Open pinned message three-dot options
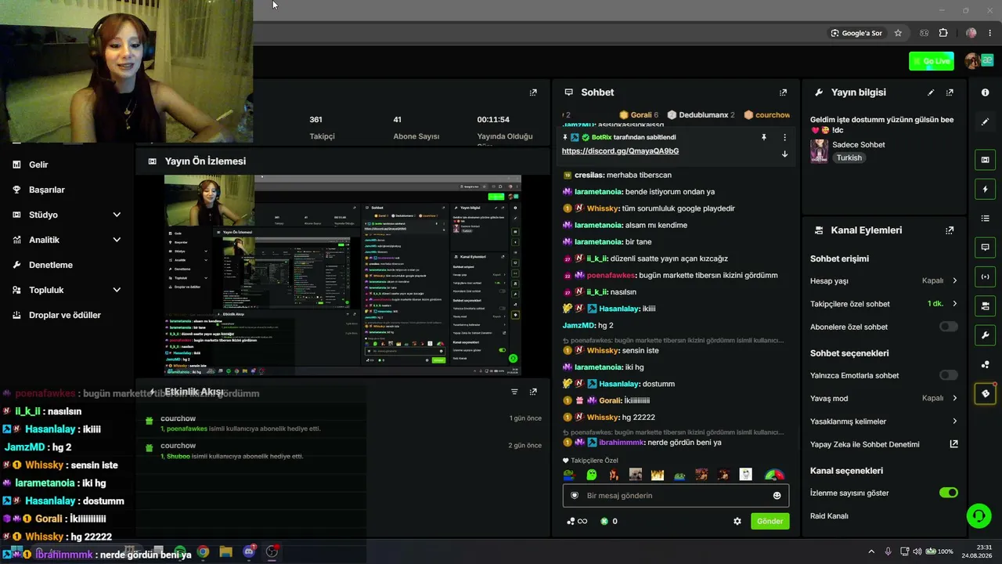This screenshot has width=1002, height=564. pyautogui.click(x=784, y=137)
